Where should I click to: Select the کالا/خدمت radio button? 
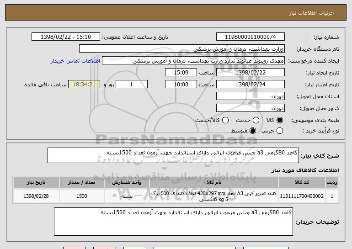coord(225,121)
